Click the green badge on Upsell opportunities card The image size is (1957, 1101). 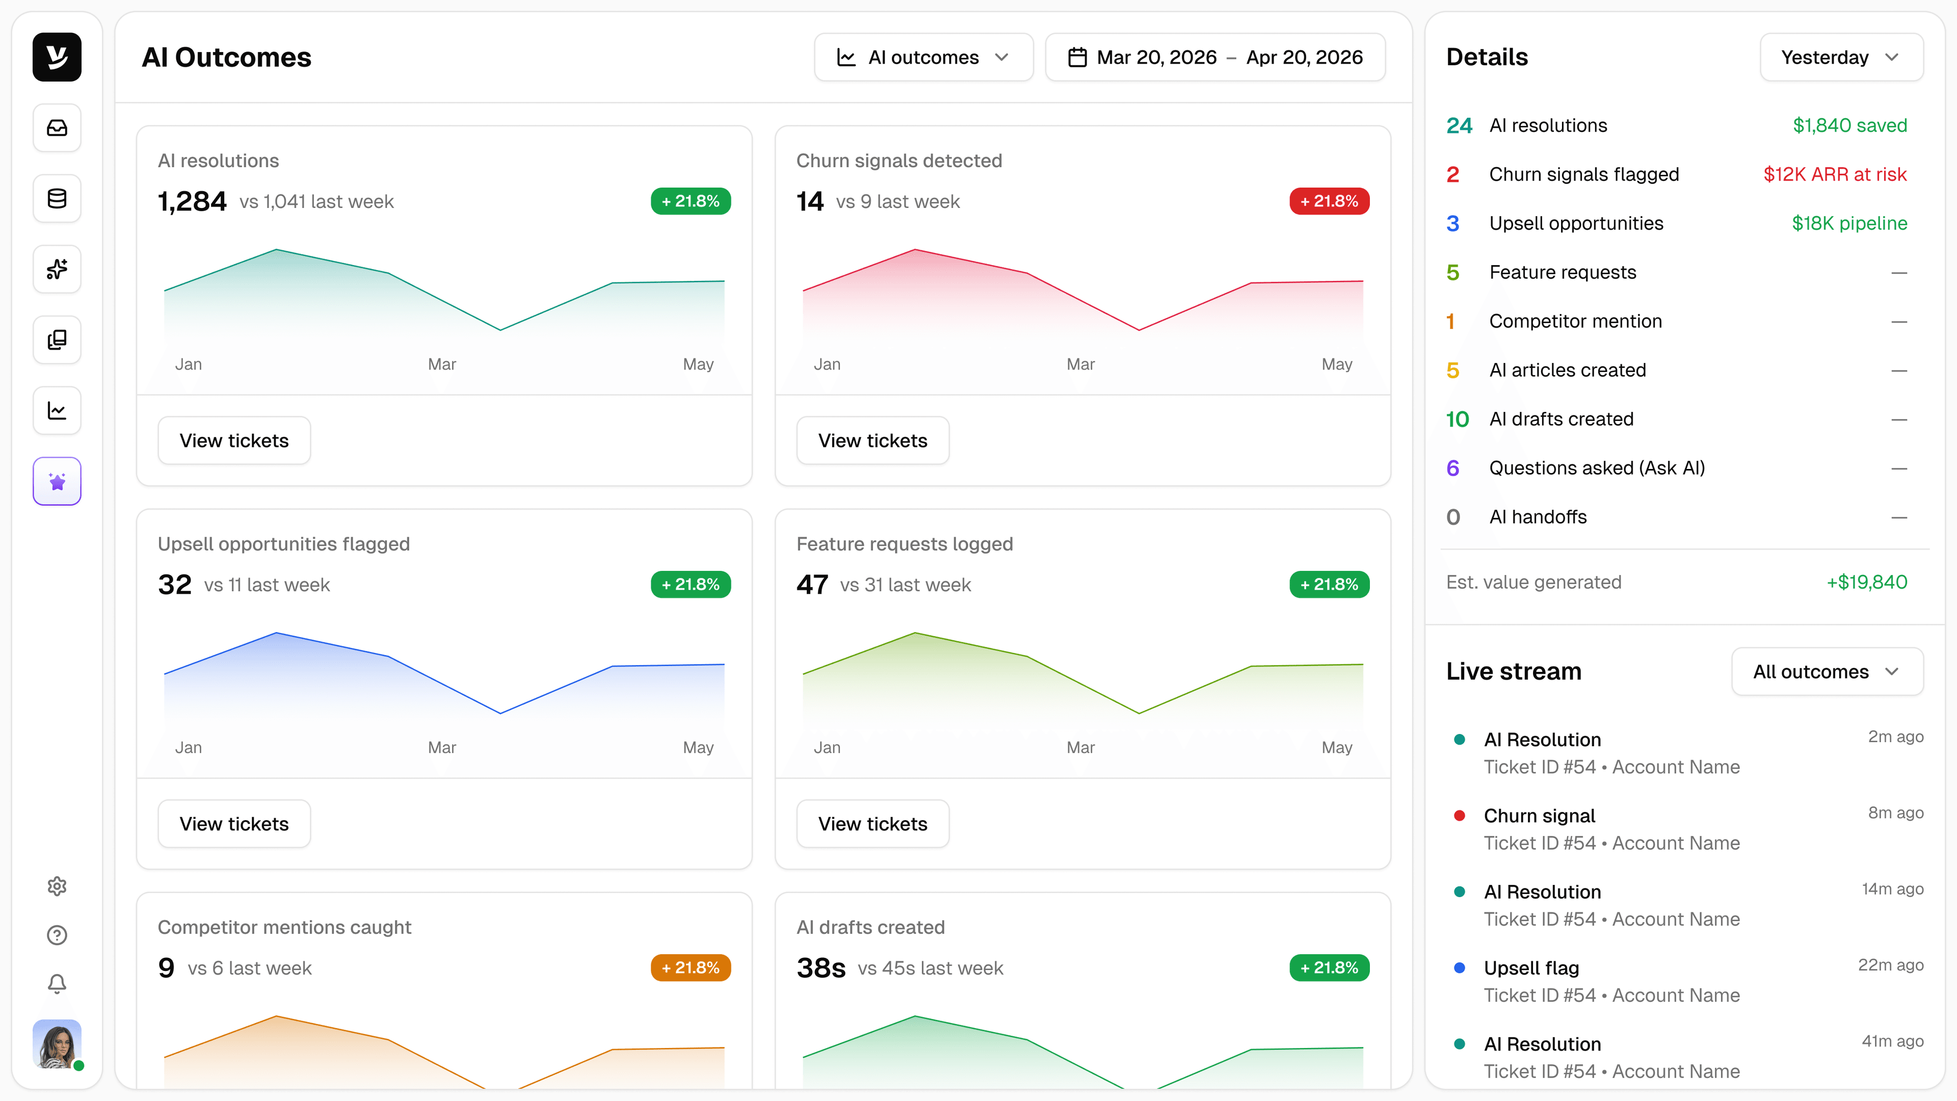coord(691,584)
